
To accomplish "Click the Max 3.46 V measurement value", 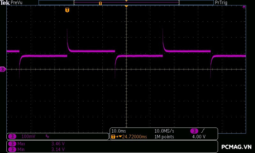I will click(58, 144).
